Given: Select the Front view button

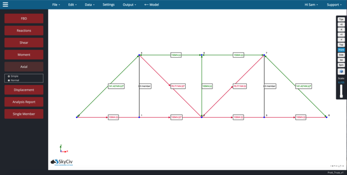Looking at the screenshot, I should click(x=341, y=50).
